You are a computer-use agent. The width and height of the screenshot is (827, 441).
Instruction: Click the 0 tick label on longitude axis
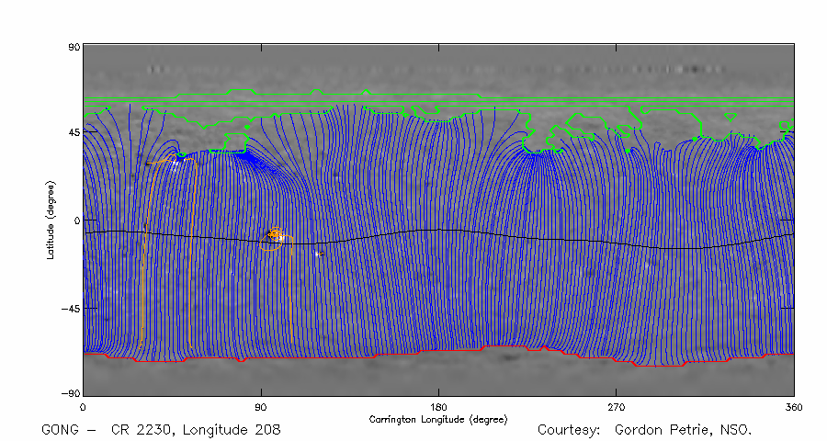pyautogui.click(x=84, y=406)
